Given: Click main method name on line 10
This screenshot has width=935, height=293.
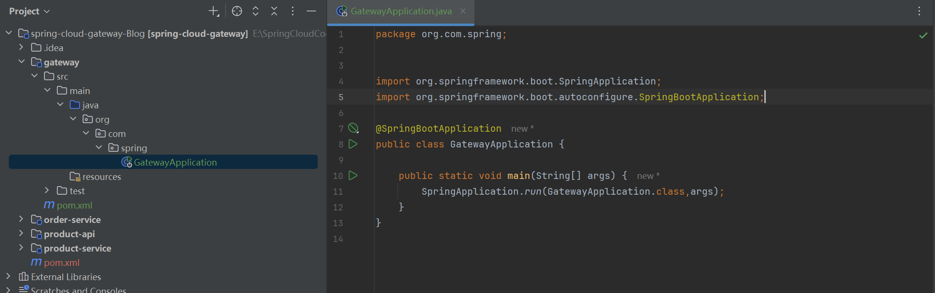Looking at the screenshot, I should click(x=519, y=176).
